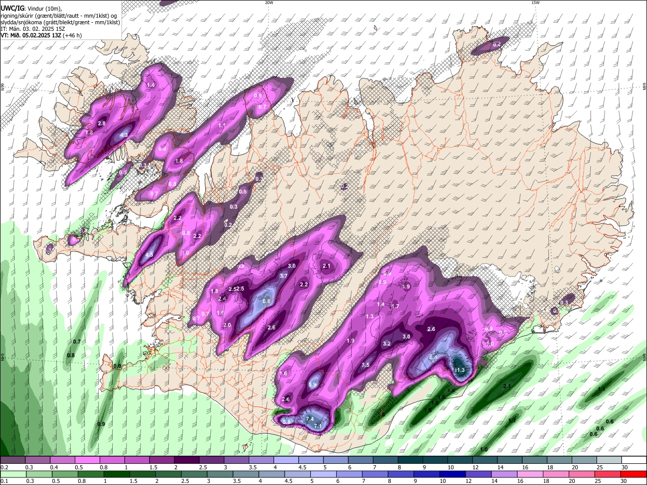Click the 4.5 value on the west peninsula
The width and height of the screenshot is (647, 485).
pyautogui.click(x=149, y=255)
